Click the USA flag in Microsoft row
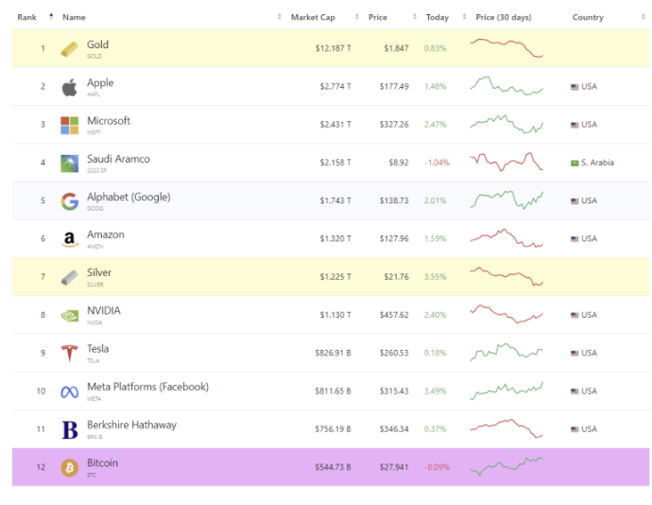This screenshot has height=505, width=652. tap(575, 125)
